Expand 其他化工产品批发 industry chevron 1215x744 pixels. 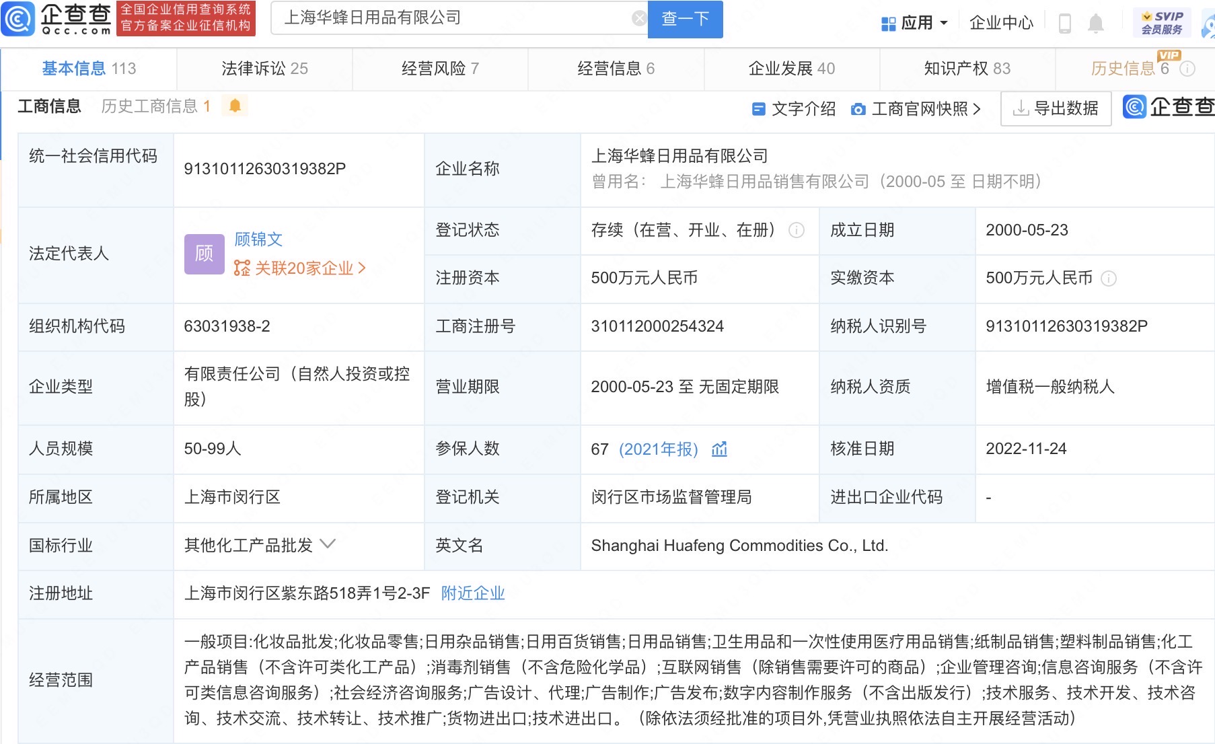tap(327, 544)
